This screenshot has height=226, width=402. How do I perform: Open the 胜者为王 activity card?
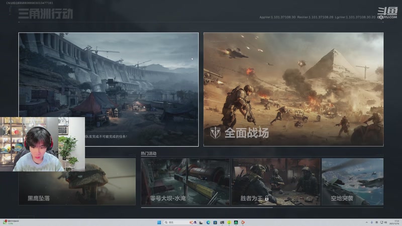click(x=276, y=181)
